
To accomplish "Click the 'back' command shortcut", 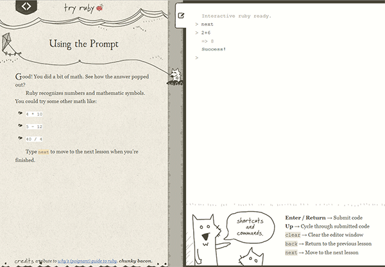I will click(x=291, y=244).
